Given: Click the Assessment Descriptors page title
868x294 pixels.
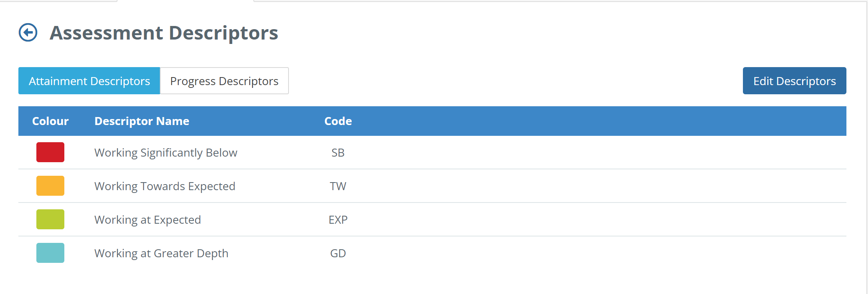Looking at the screenshot, I should (164, 33).
